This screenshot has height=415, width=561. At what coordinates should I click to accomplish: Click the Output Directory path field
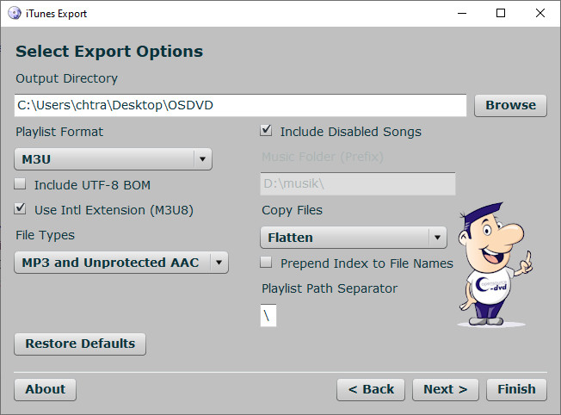click(x=241, y=105)
